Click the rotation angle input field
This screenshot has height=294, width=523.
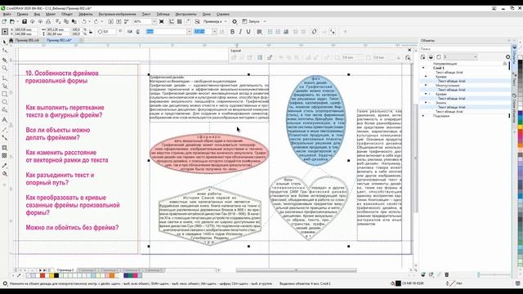point(109,32)
